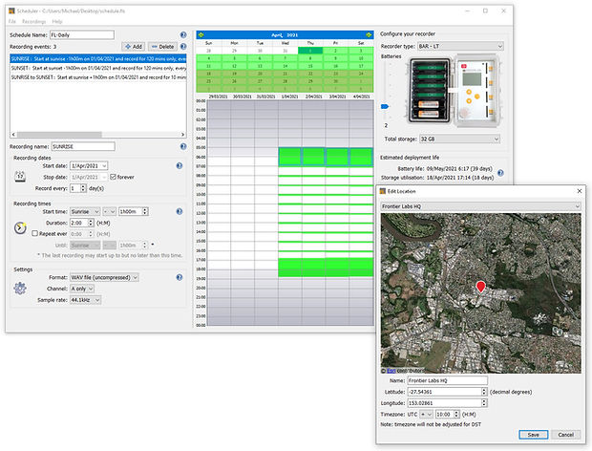Adjust the 1h00m start offset stepper
The height and width of the screenshot is (451, 592).
pyautogui.click(x=144, y=211)
